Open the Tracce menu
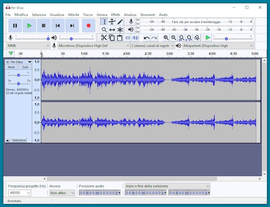The width and height of the screenshot is (270, 207). tap(88, 15)
